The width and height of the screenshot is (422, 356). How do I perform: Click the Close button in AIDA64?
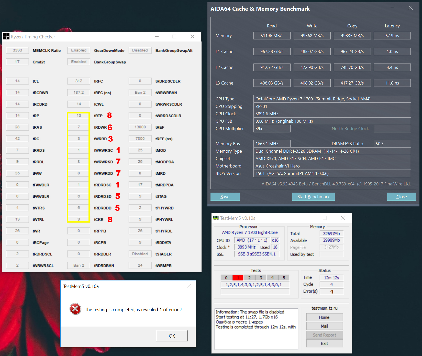coord(402,197)
